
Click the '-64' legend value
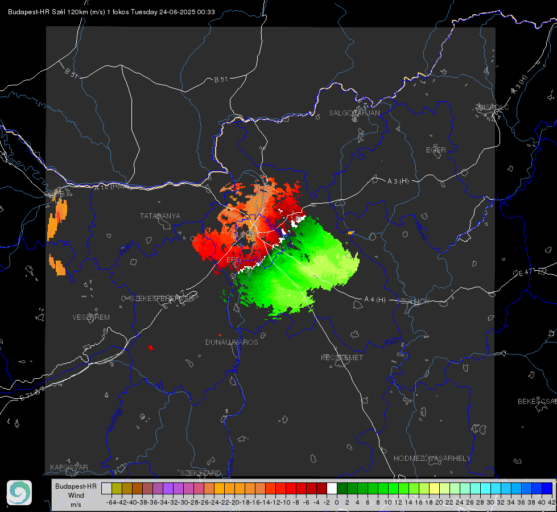click(111, 502)
